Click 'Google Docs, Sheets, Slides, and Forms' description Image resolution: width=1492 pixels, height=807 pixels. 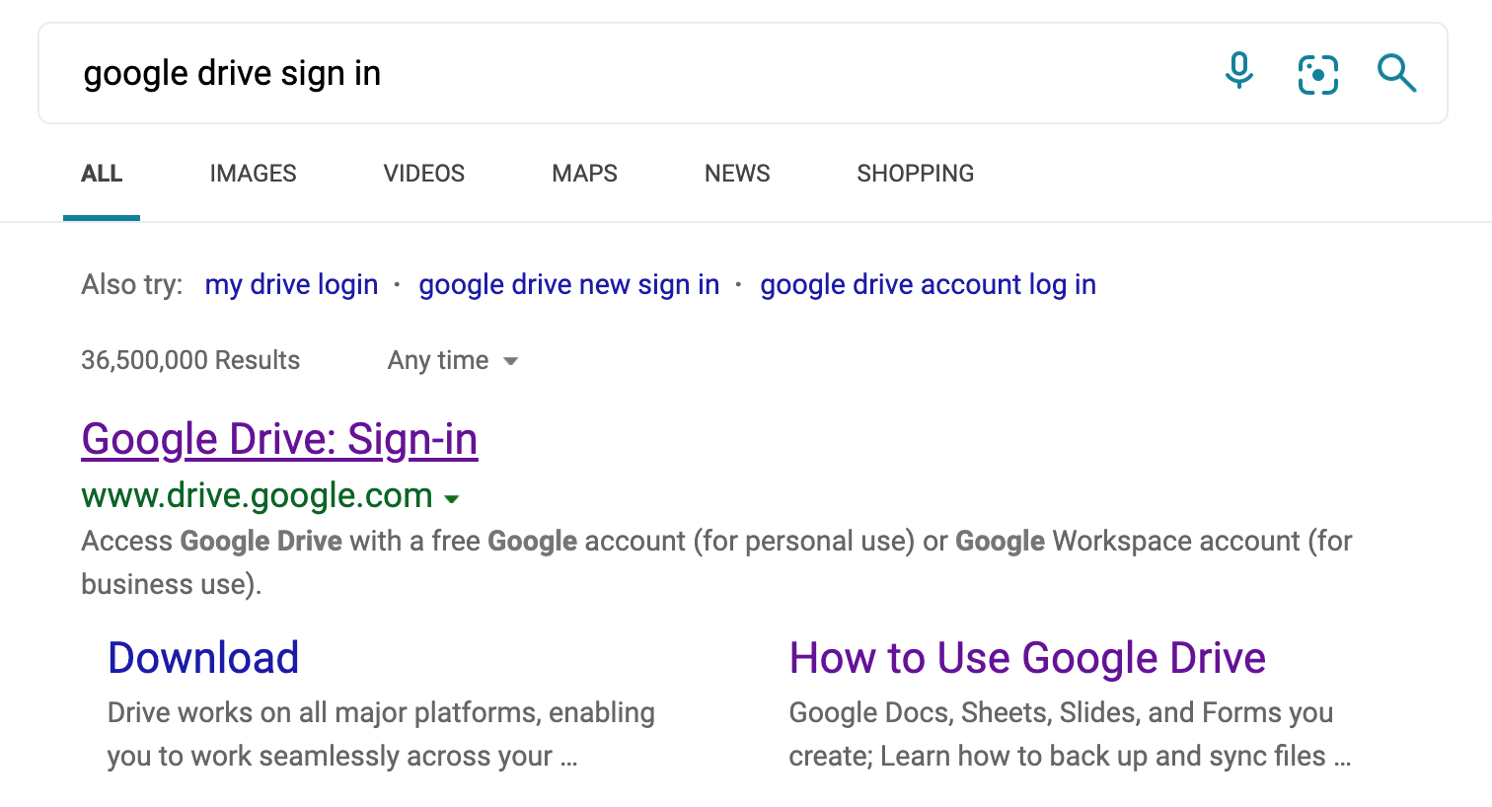click(x=1070, y=734)
